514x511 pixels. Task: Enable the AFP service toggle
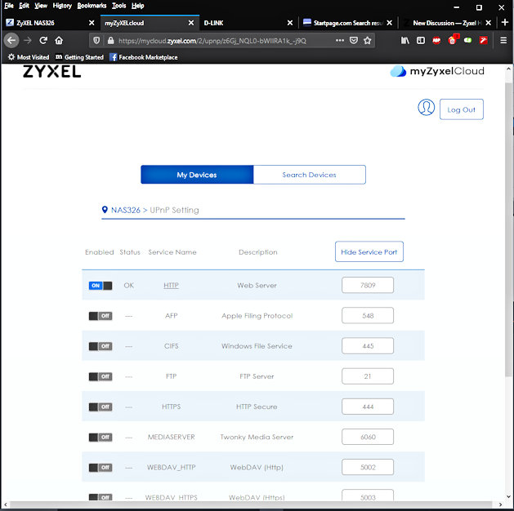click(101, 316)
